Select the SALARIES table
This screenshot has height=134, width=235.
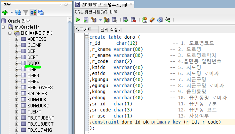37,94
